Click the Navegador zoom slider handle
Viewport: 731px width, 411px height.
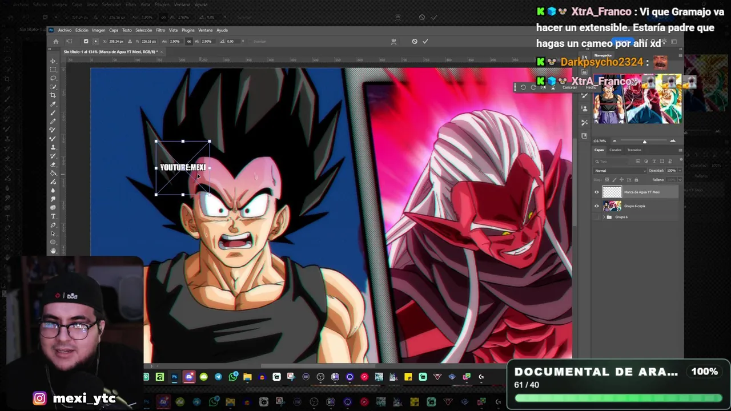(x=645, y=142)
